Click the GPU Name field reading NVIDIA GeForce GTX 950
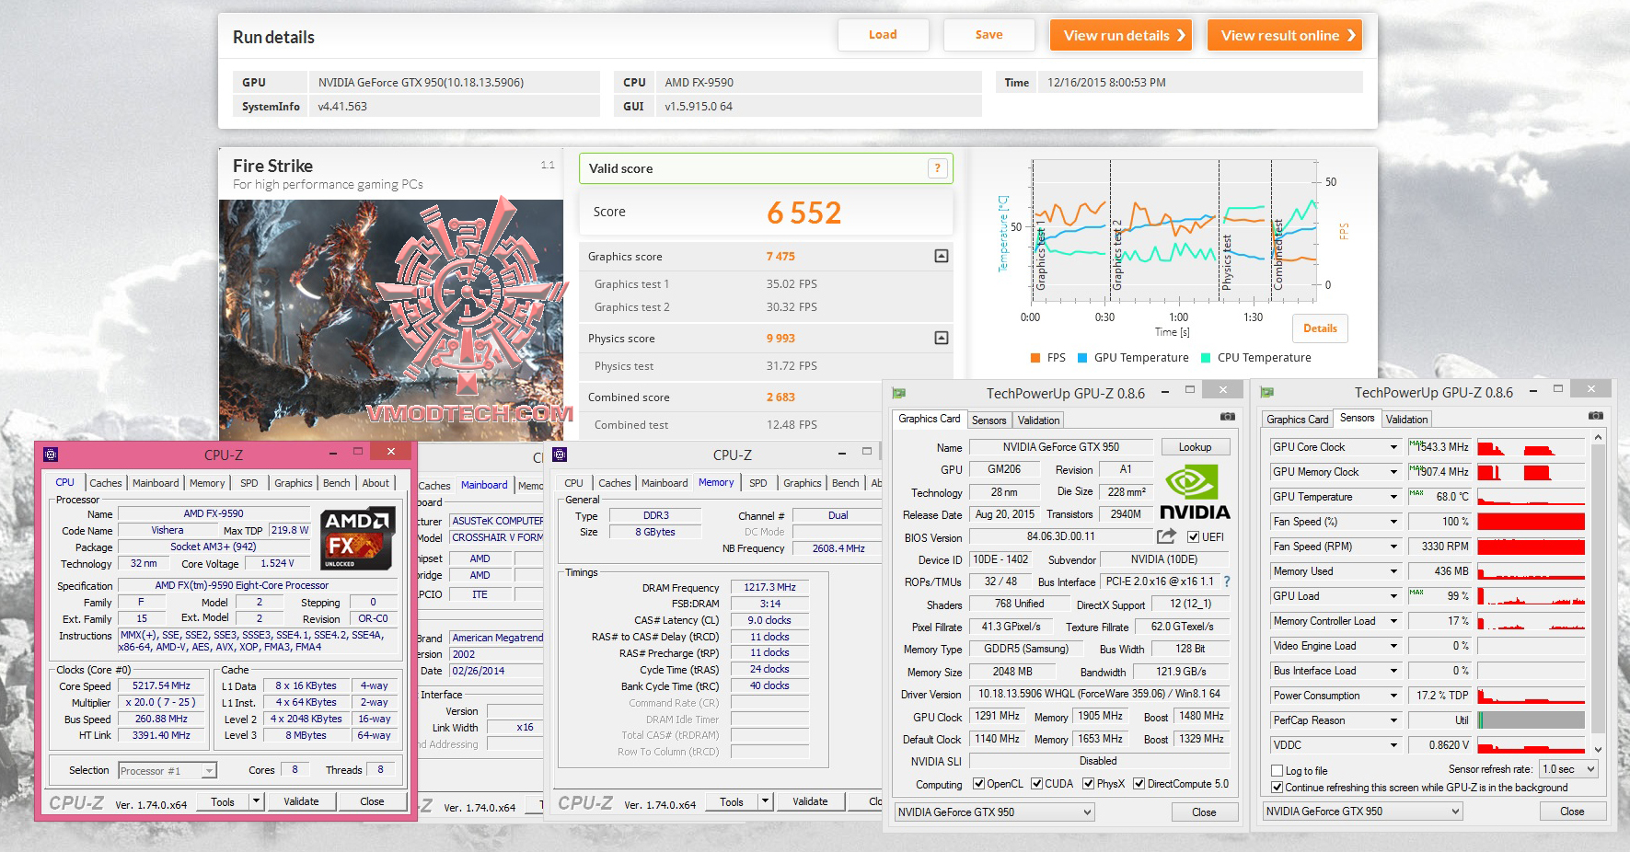 click(1061, 447)
